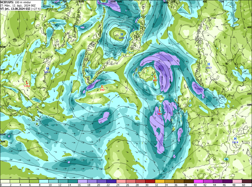Screen dimensions: 252x187
Task: Click the blue H symbol above 1017
Action: [x=209, y=64]
